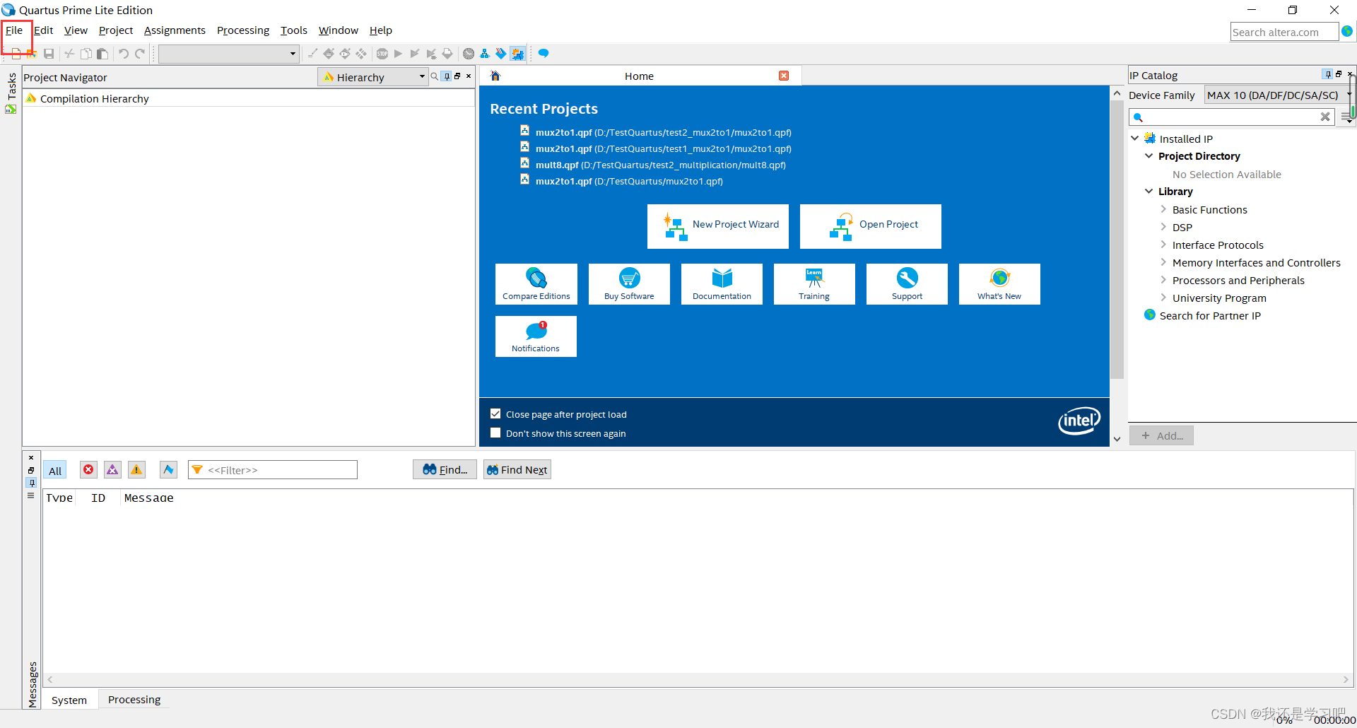
Task: Toggle the All messages filter
Action: 55,471
